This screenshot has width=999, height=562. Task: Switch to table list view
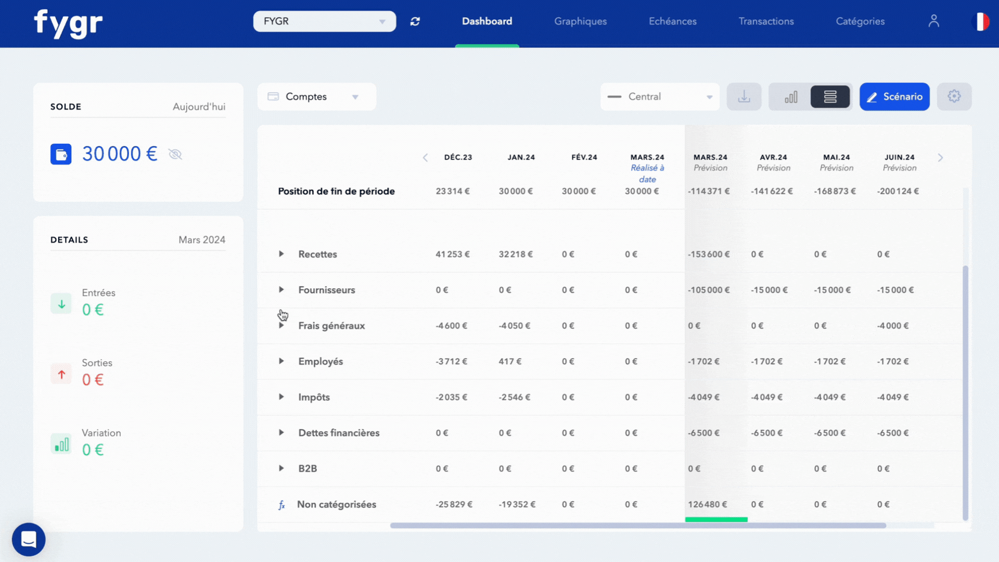pyautogui.click(x=830, y=97)
